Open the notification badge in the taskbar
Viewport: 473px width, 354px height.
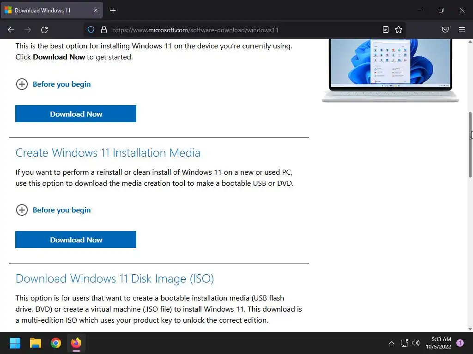point(460,343)
